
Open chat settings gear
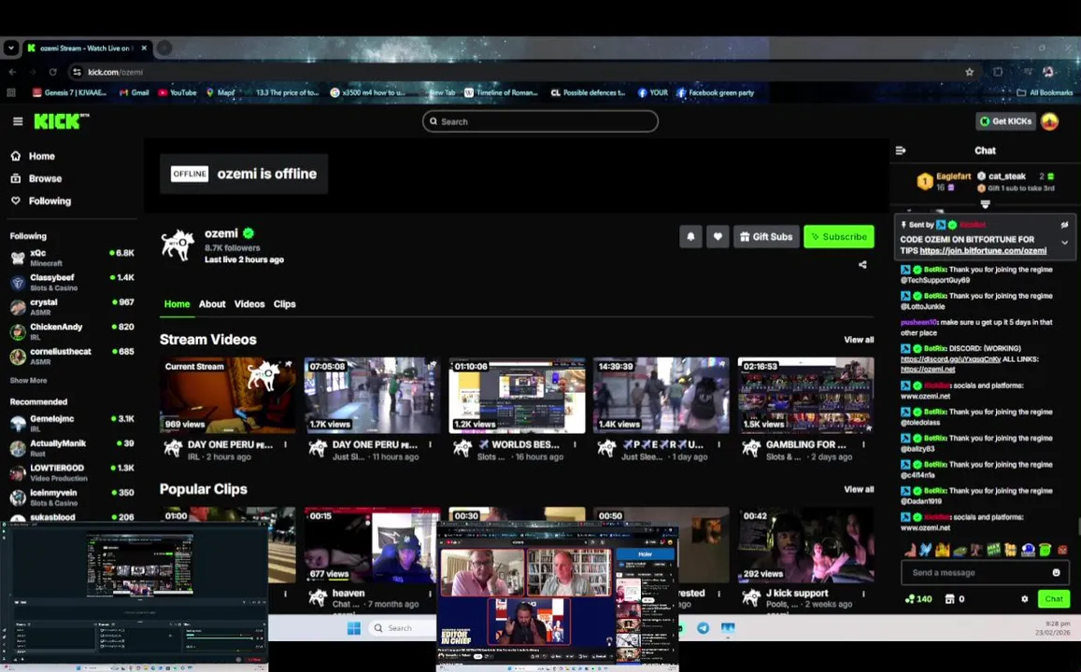1024,599
